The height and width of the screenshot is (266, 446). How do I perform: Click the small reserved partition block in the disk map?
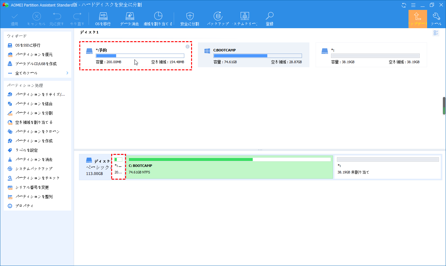tap(119, 167)
